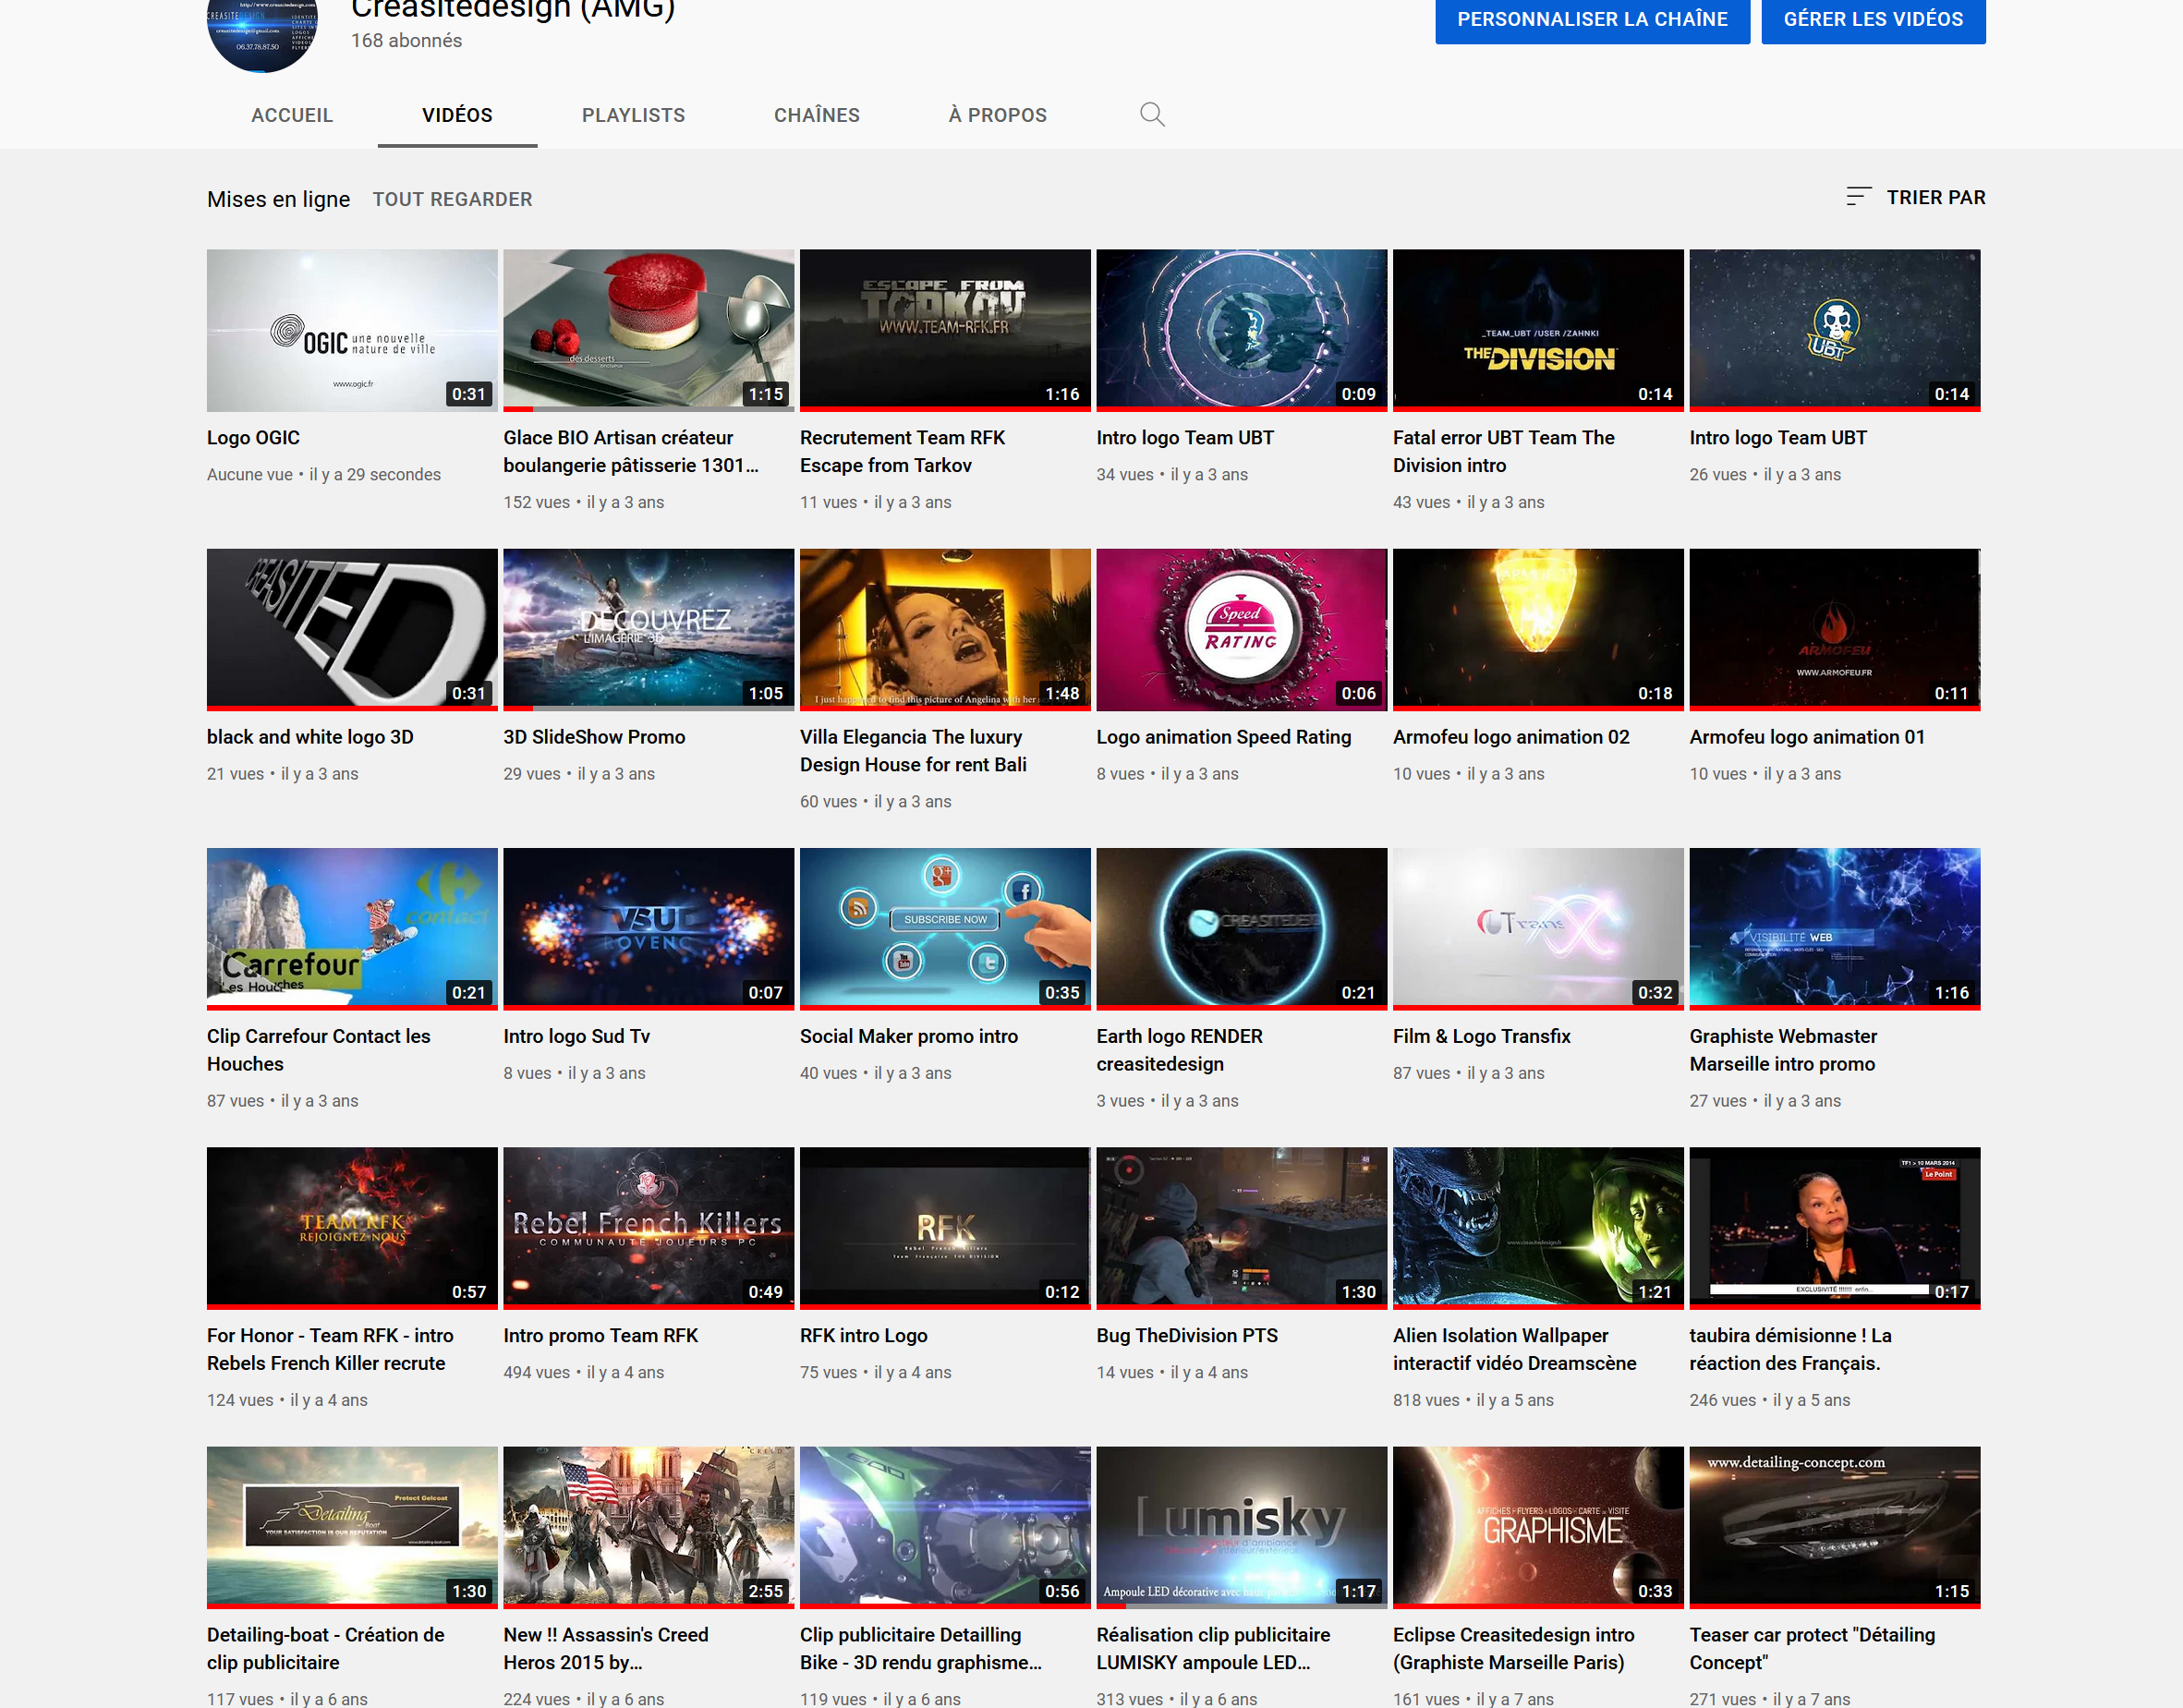Click the Intro promo Team RFK title
Image resolution: width=2183 pixels, height=1708 pixels.
point(600,1335)
